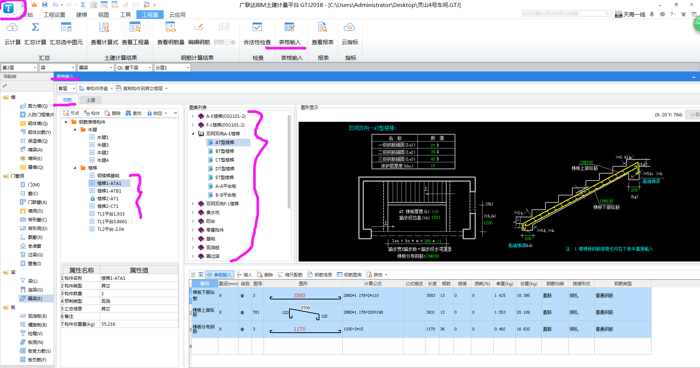This screenshot has height=368, width=700.
Task: Switch to 视图 ribbon tab
Action: point(104,15)
